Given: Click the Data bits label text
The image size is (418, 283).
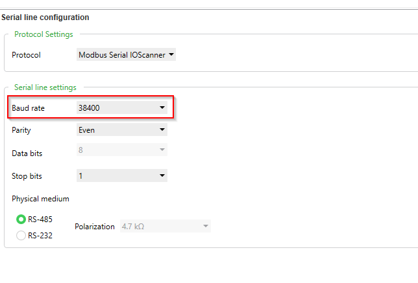Looking at the screenshot, I should click(x=27, y=153).
